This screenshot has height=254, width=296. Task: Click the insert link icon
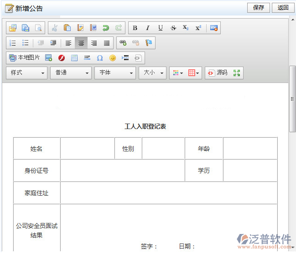(x=123, y=43)
